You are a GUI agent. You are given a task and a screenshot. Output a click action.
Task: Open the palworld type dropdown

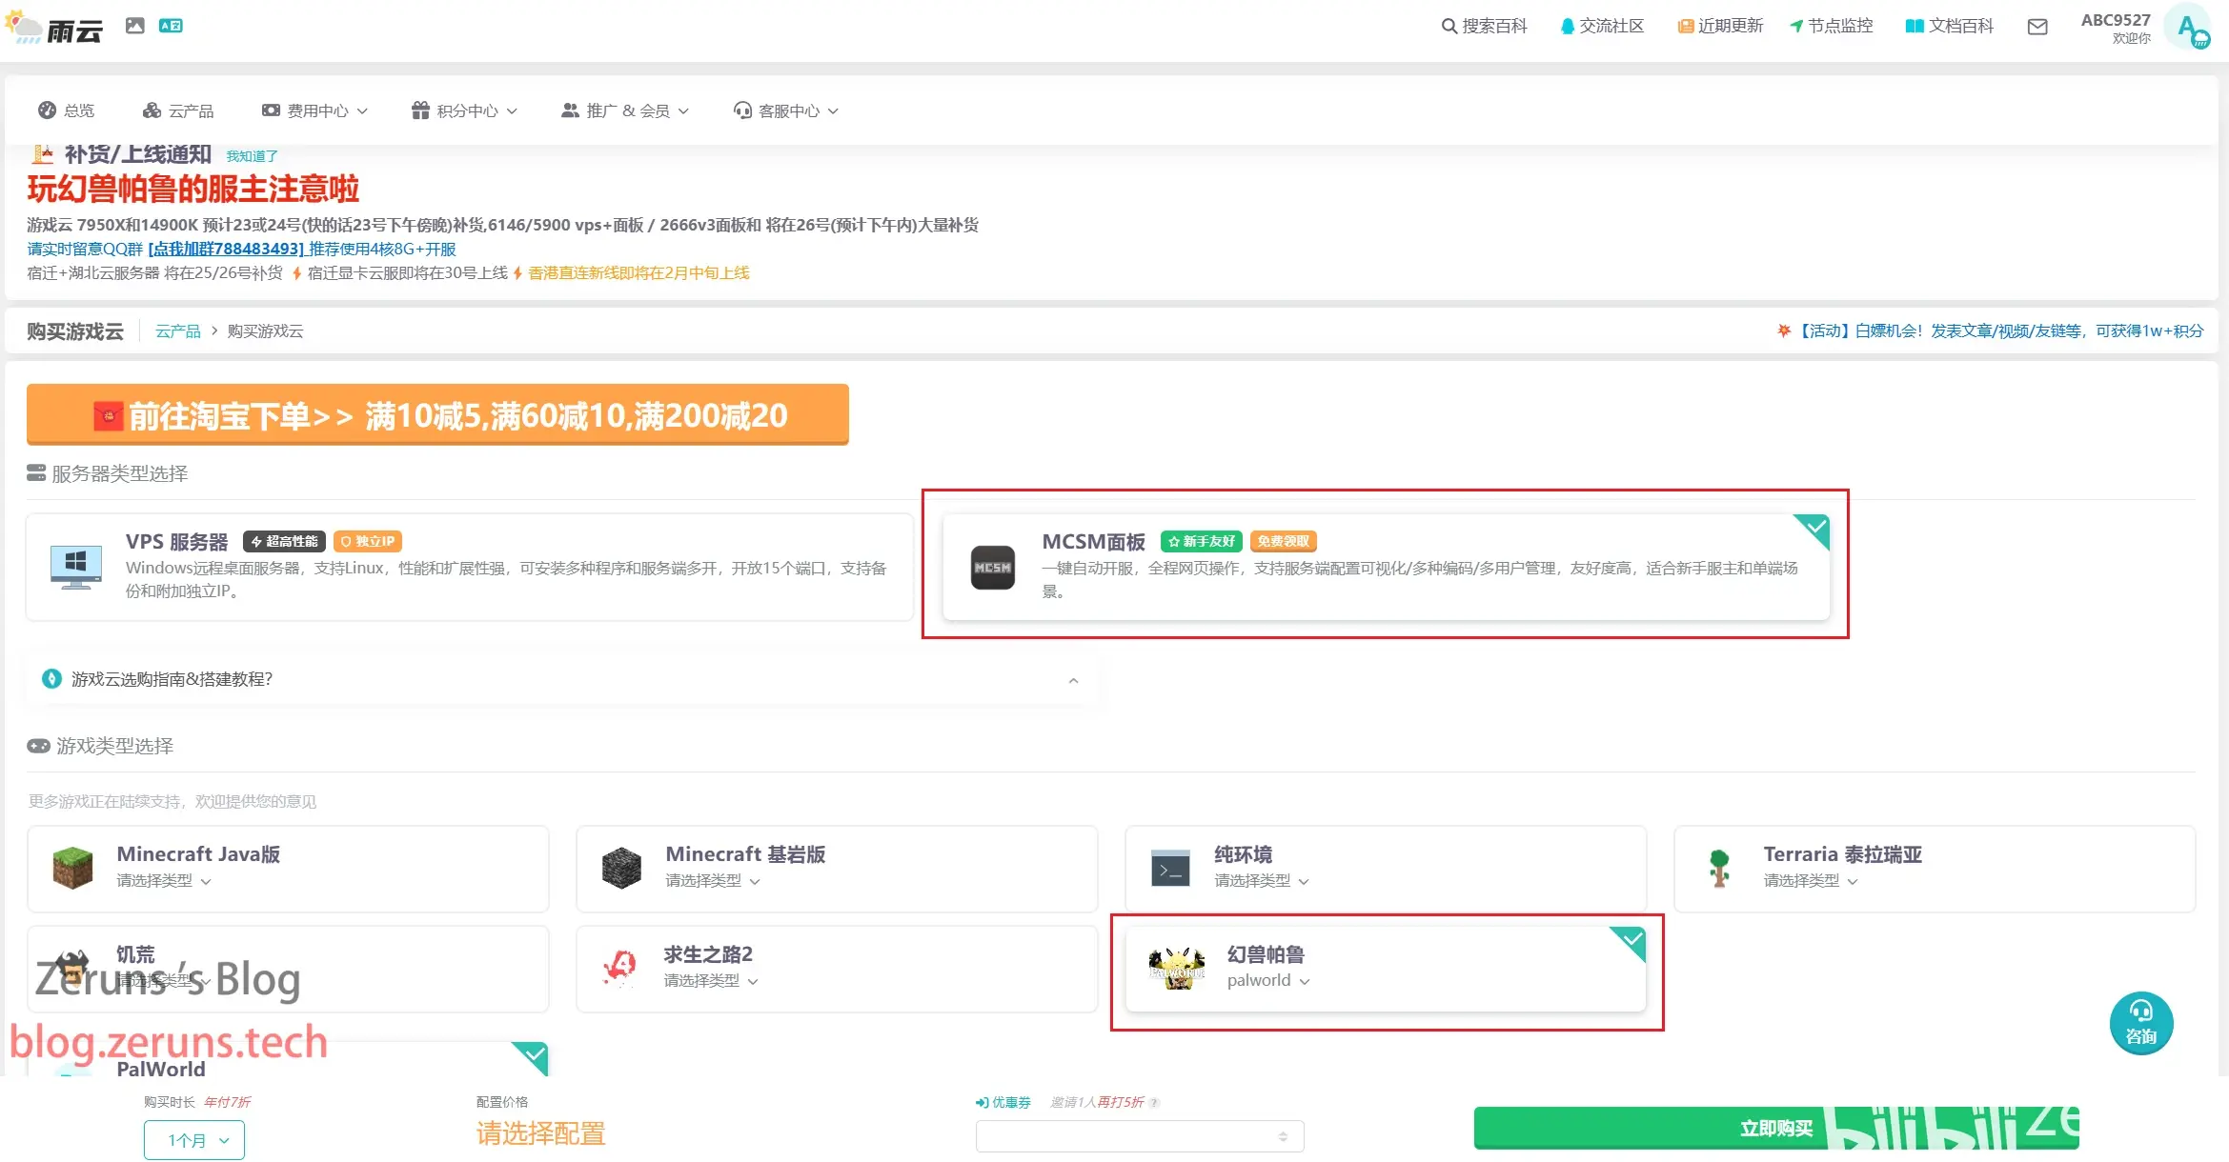coord(1268,981)
